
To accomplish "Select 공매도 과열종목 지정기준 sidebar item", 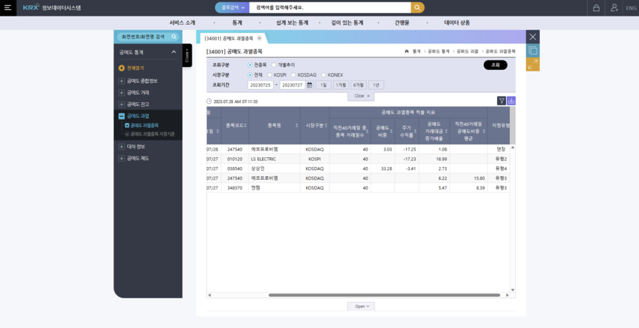I will (x=153, y=134).
